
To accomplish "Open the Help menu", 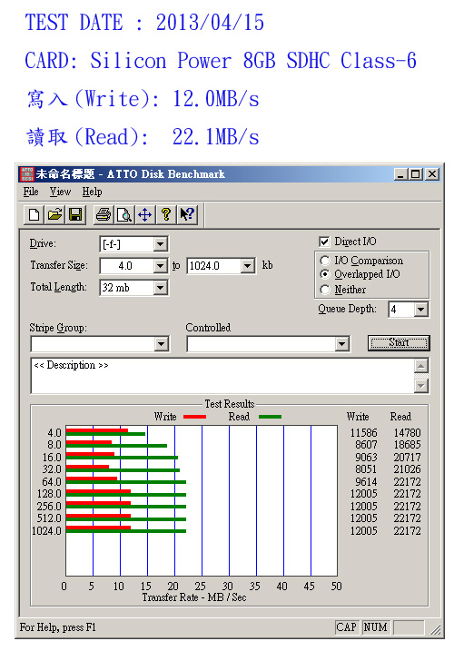I will click(92, 192).
